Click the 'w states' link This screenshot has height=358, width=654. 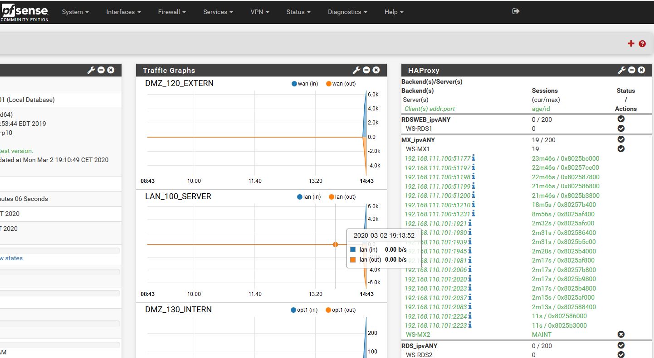[11, 258]
